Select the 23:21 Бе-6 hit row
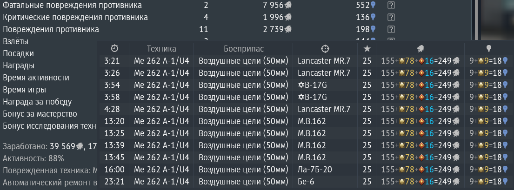Image resolution: width=514 pixels, height=190 pixels. coord(305,182)
